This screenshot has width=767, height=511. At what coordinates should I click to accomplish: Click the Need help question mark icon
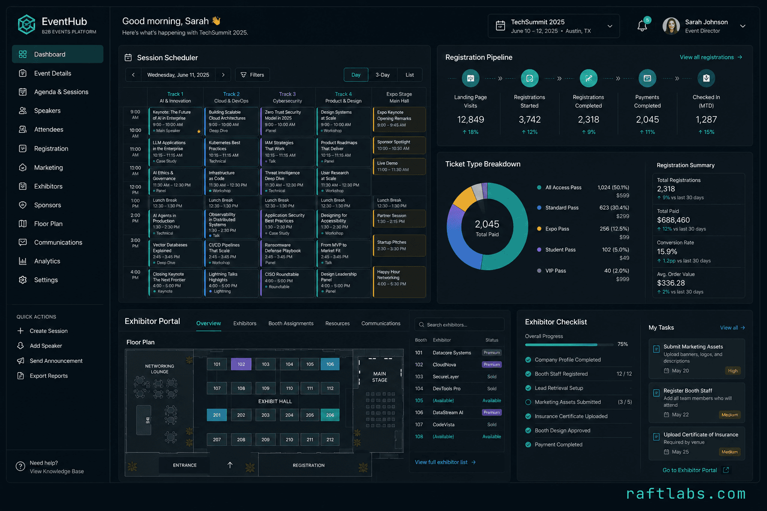20,467
